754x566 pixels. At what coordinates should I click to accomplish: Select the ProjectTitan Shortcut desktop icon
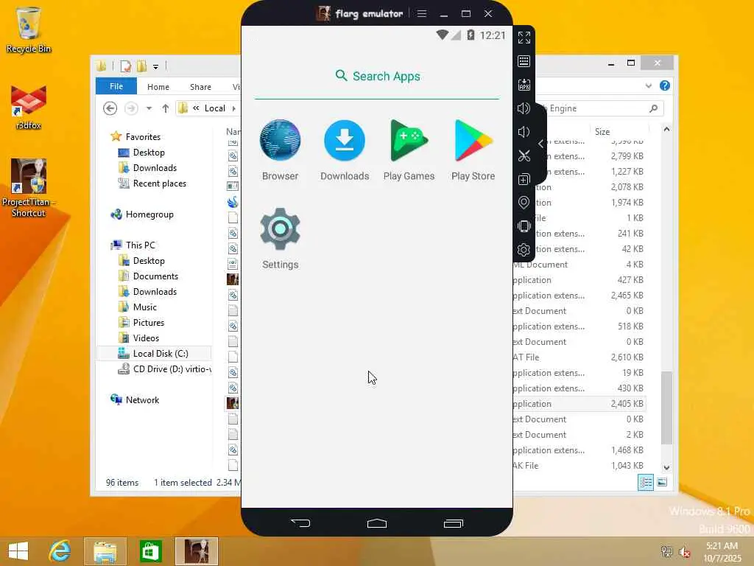(x=29, y=188)
